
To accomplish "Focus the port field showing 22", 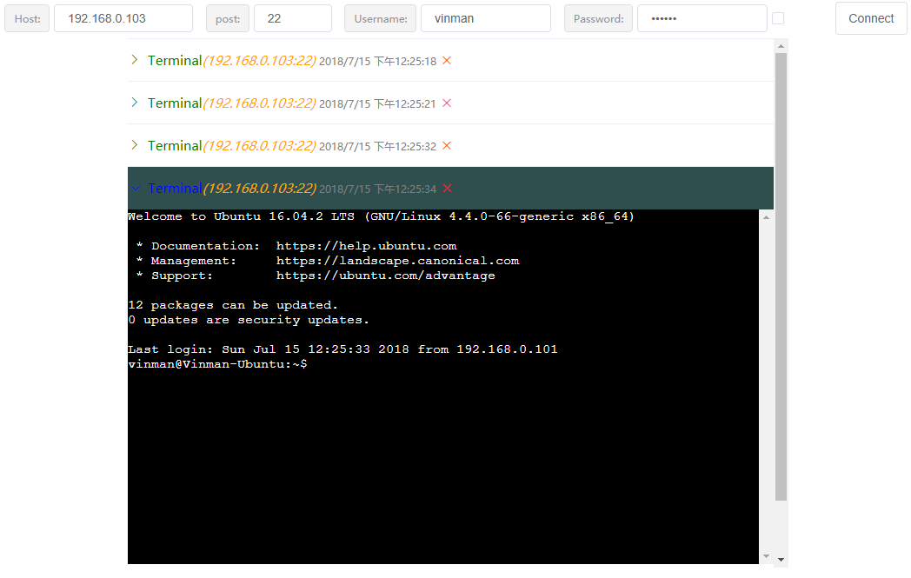I will tap(293, 18).
